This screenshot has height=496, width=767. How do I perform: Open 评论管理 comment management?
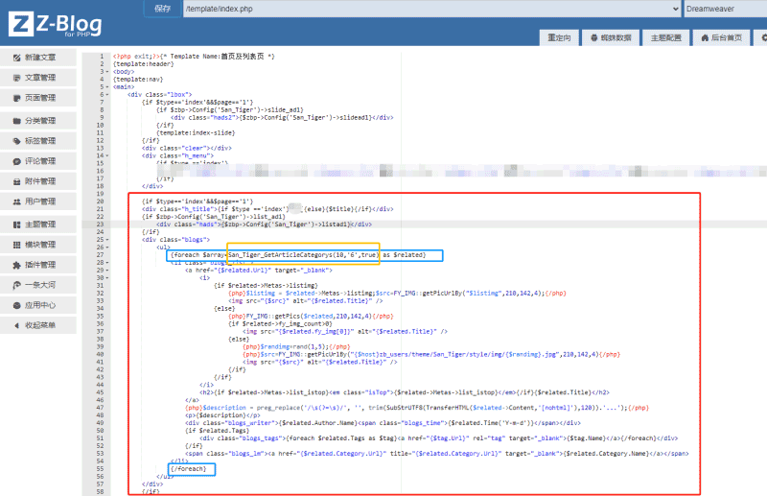click(39, 161)
